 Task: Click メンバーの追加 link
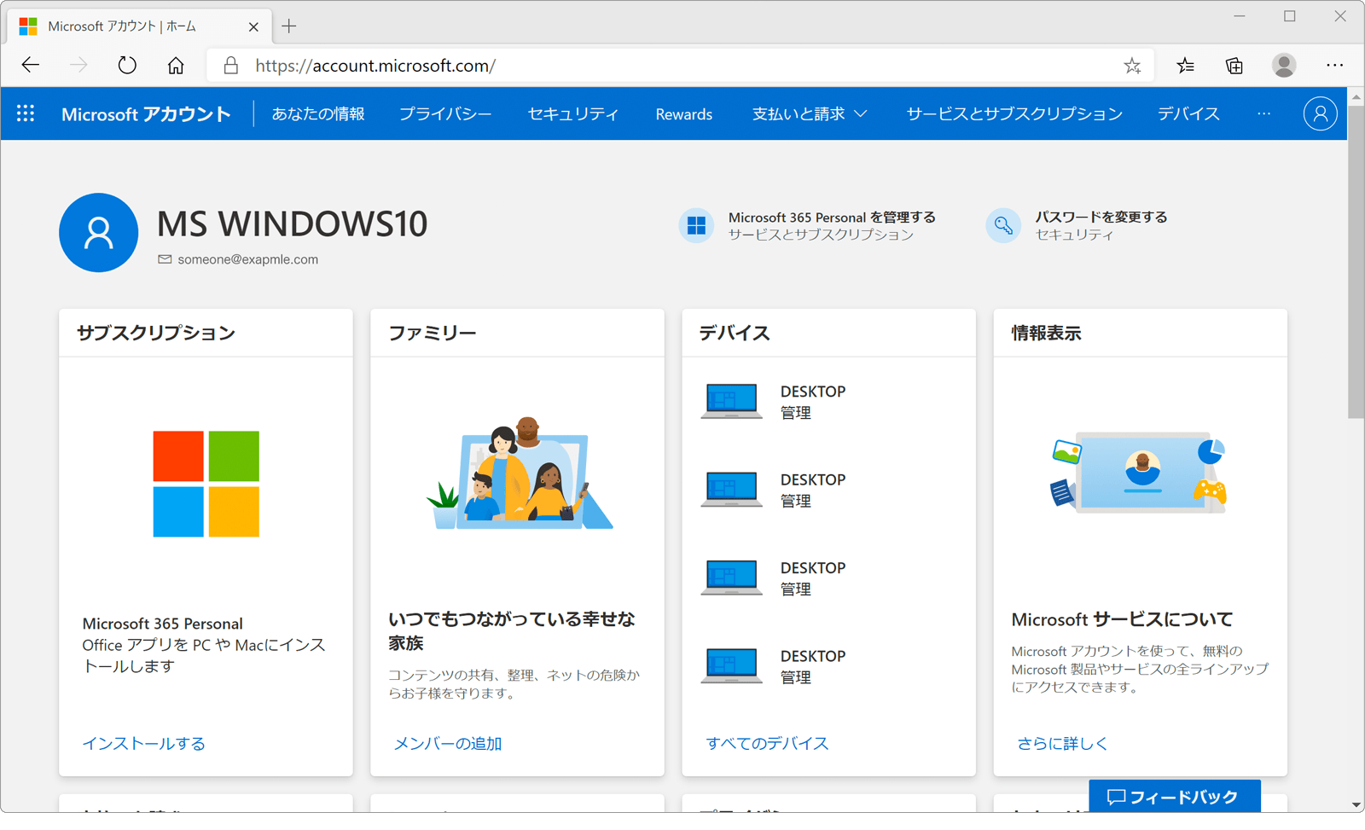pos(448,744)
